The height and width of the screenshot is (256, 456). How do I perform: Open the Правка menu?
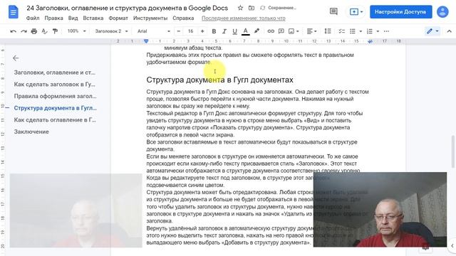click(54, 18)
